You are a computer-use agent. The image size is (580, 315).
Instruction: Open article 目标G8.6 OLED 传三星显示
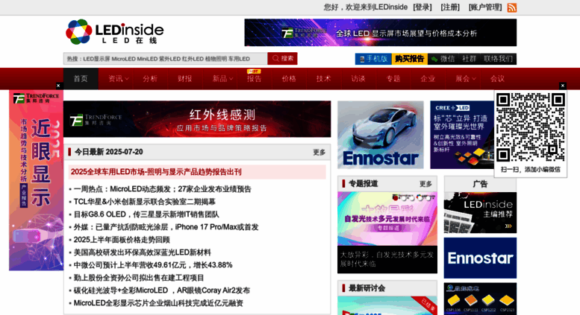pyautogui.click(x=146, y=214)
